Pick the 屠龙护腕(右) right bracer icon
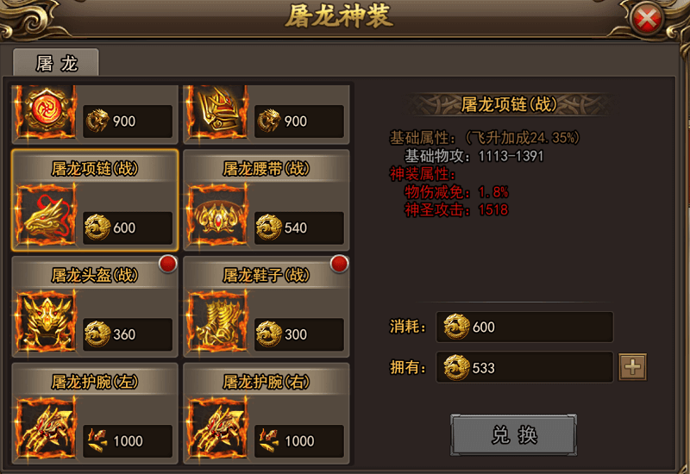 point(217,429)
